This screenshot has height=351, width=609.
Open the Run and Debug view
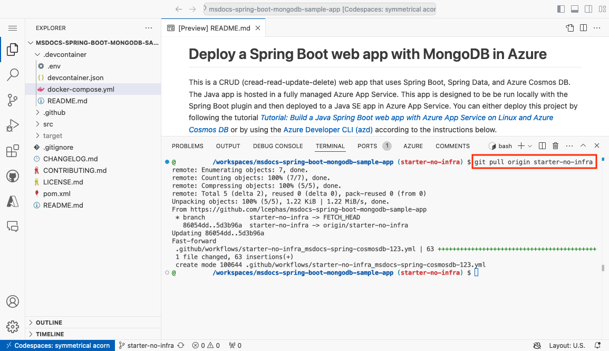13,125
